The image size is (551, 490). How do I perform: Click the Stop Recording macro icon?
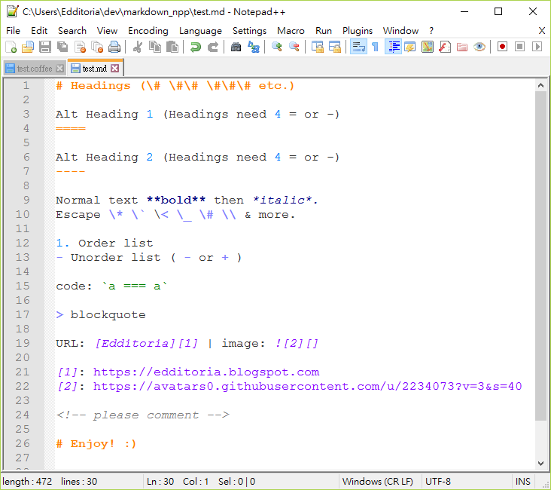click(x=519, y=47)
